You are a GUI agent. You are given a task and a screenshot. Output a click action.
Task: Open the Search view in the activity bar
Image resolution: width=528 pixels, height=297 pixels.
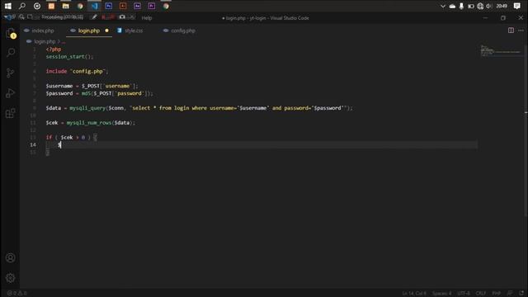(x=11, y=53)
